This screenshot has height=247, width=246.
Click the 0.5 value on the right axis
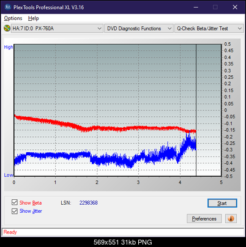pos(228,44)
